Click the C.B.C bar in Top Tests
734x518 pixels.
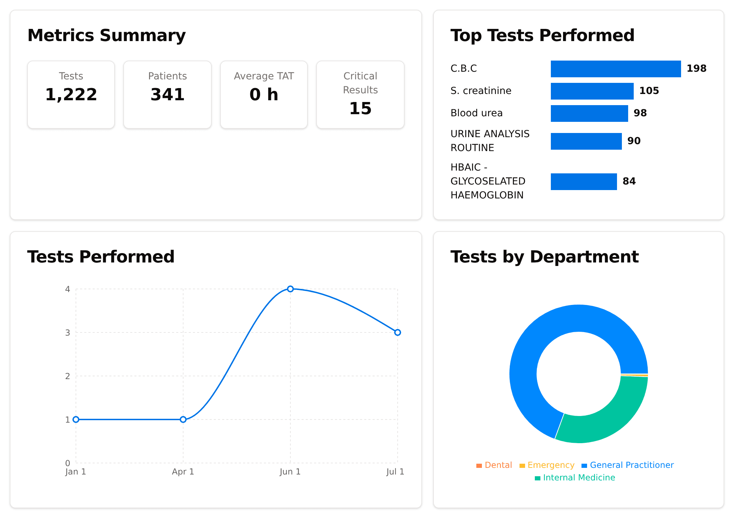[616, 69]
